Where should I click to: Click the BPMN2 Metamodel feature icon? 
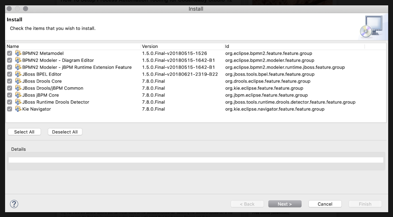18,53
